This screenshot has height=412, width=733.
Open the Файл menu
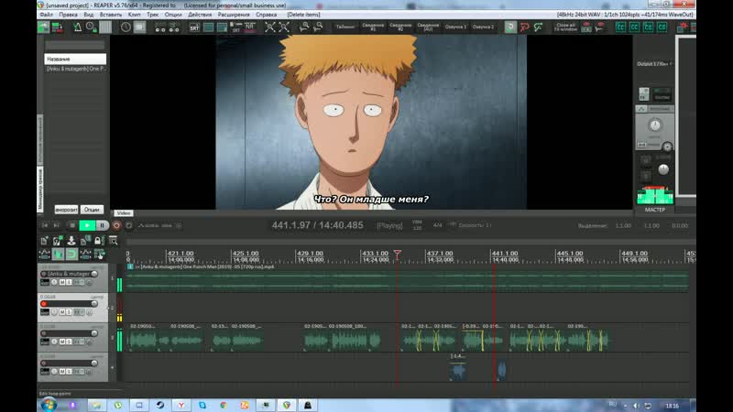click(x=47, y=15)
